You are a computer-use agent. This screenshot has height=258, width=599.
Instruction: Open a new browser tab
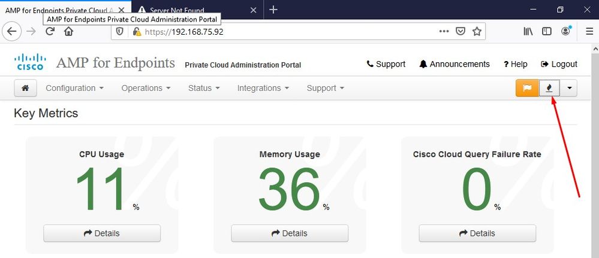(x=273, y=10)
